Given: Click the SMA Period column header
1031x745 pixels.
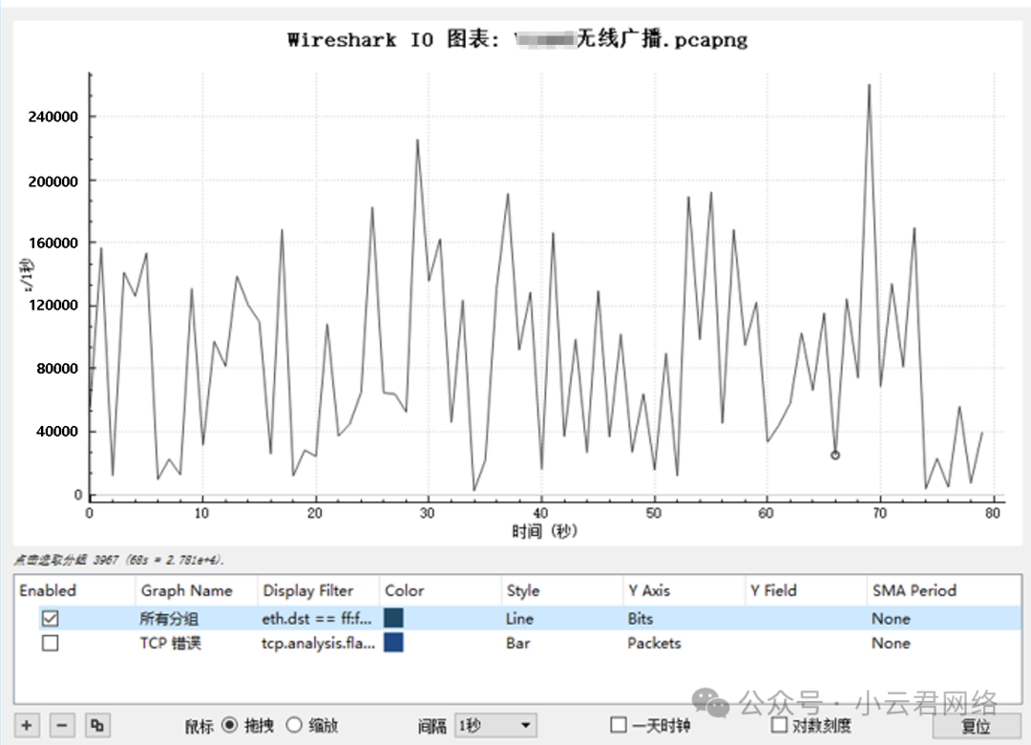Looking at the screenshot, I should [914, 590].
